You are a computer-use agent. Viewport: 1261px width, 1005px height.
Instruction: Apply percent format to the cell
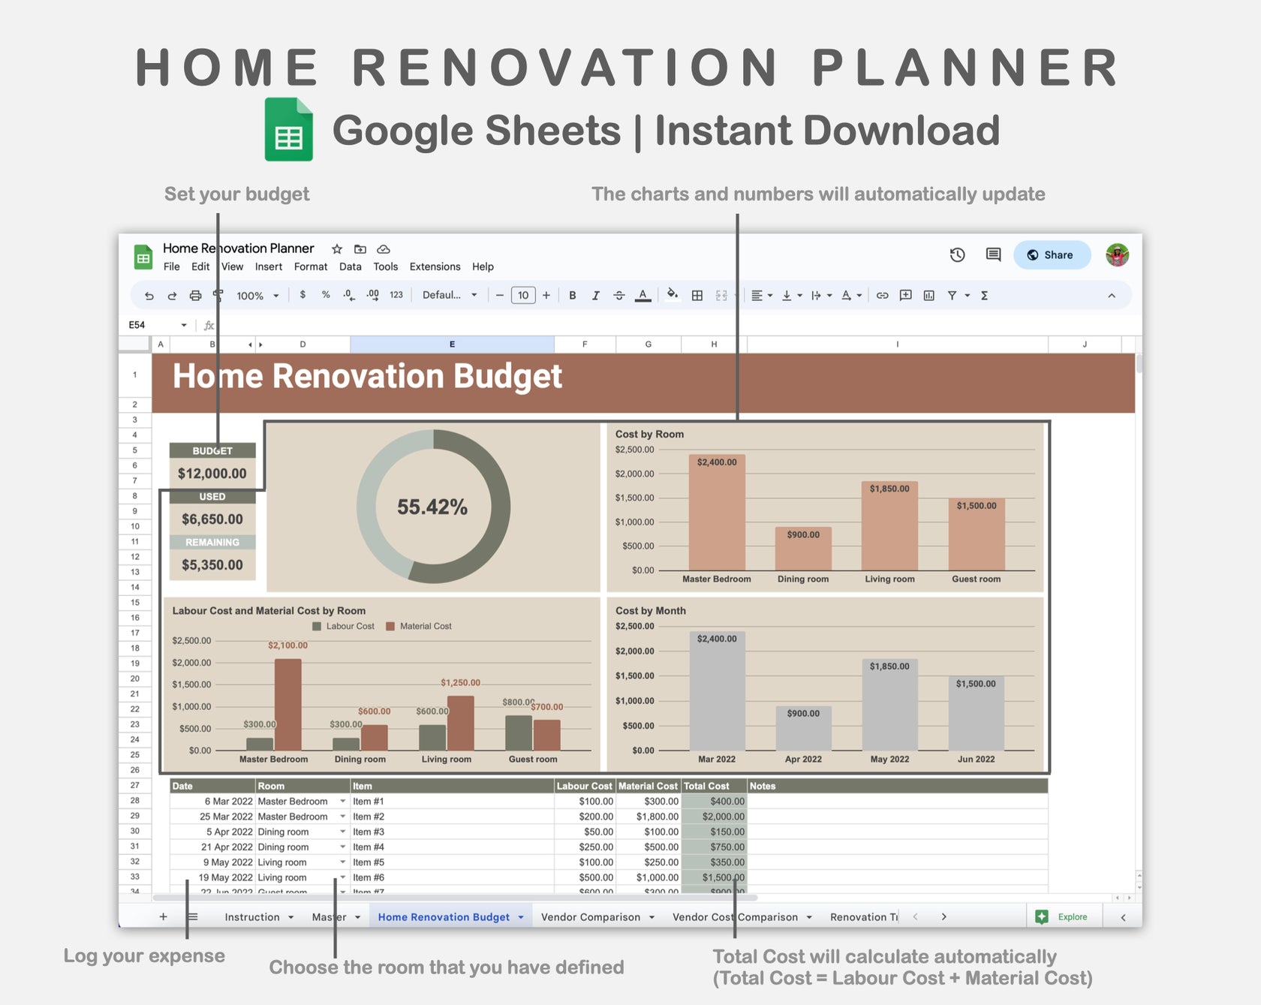[x=325, y=295]
